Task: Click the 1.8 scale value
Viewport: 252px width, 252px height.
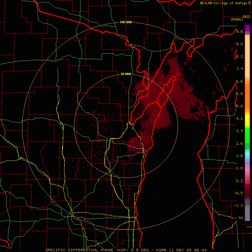Action: (x=239, y=156)
